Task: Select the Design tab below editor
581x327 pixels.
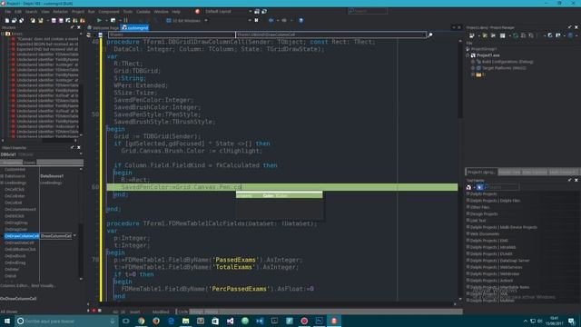Action: (x=197, y=312)
